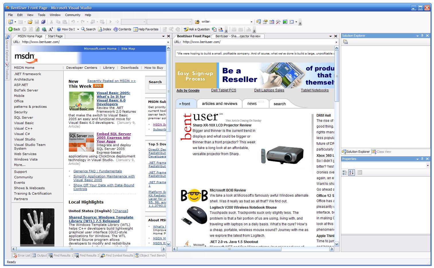Open the Object Test Bench tab
The image size is (434, 268).
pos(150,255)
